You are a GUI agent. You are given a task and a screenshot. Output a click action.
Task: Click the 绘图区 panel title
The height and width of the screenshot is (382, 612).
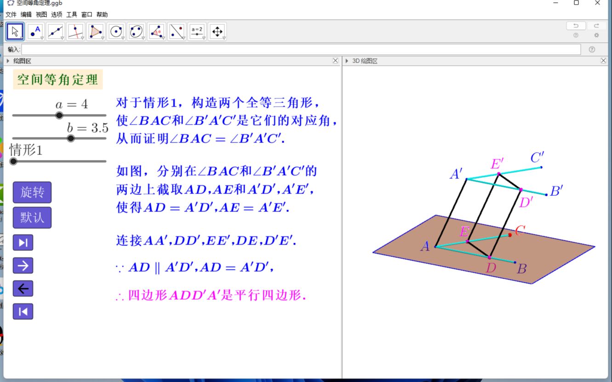tap(22, 61)
